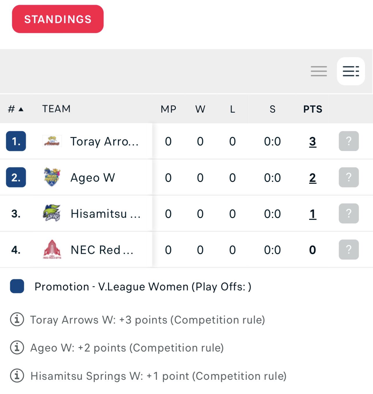The height and width of the screenshot is (394, 373).
Task: Click the form question mark for Hisamitsu
Action: 349,213
